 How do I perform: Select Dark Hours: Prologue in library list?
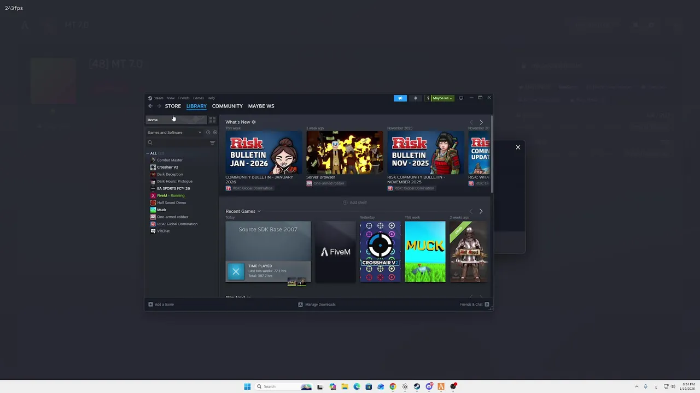point(174,181)
